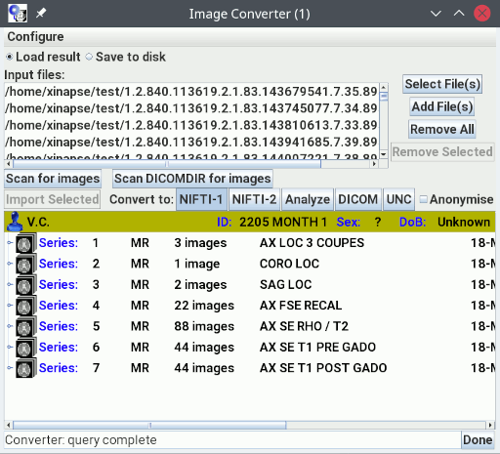Select the 'CORO LOC' series description
This screenshot has height=454, width=500.
coord(289,264)
